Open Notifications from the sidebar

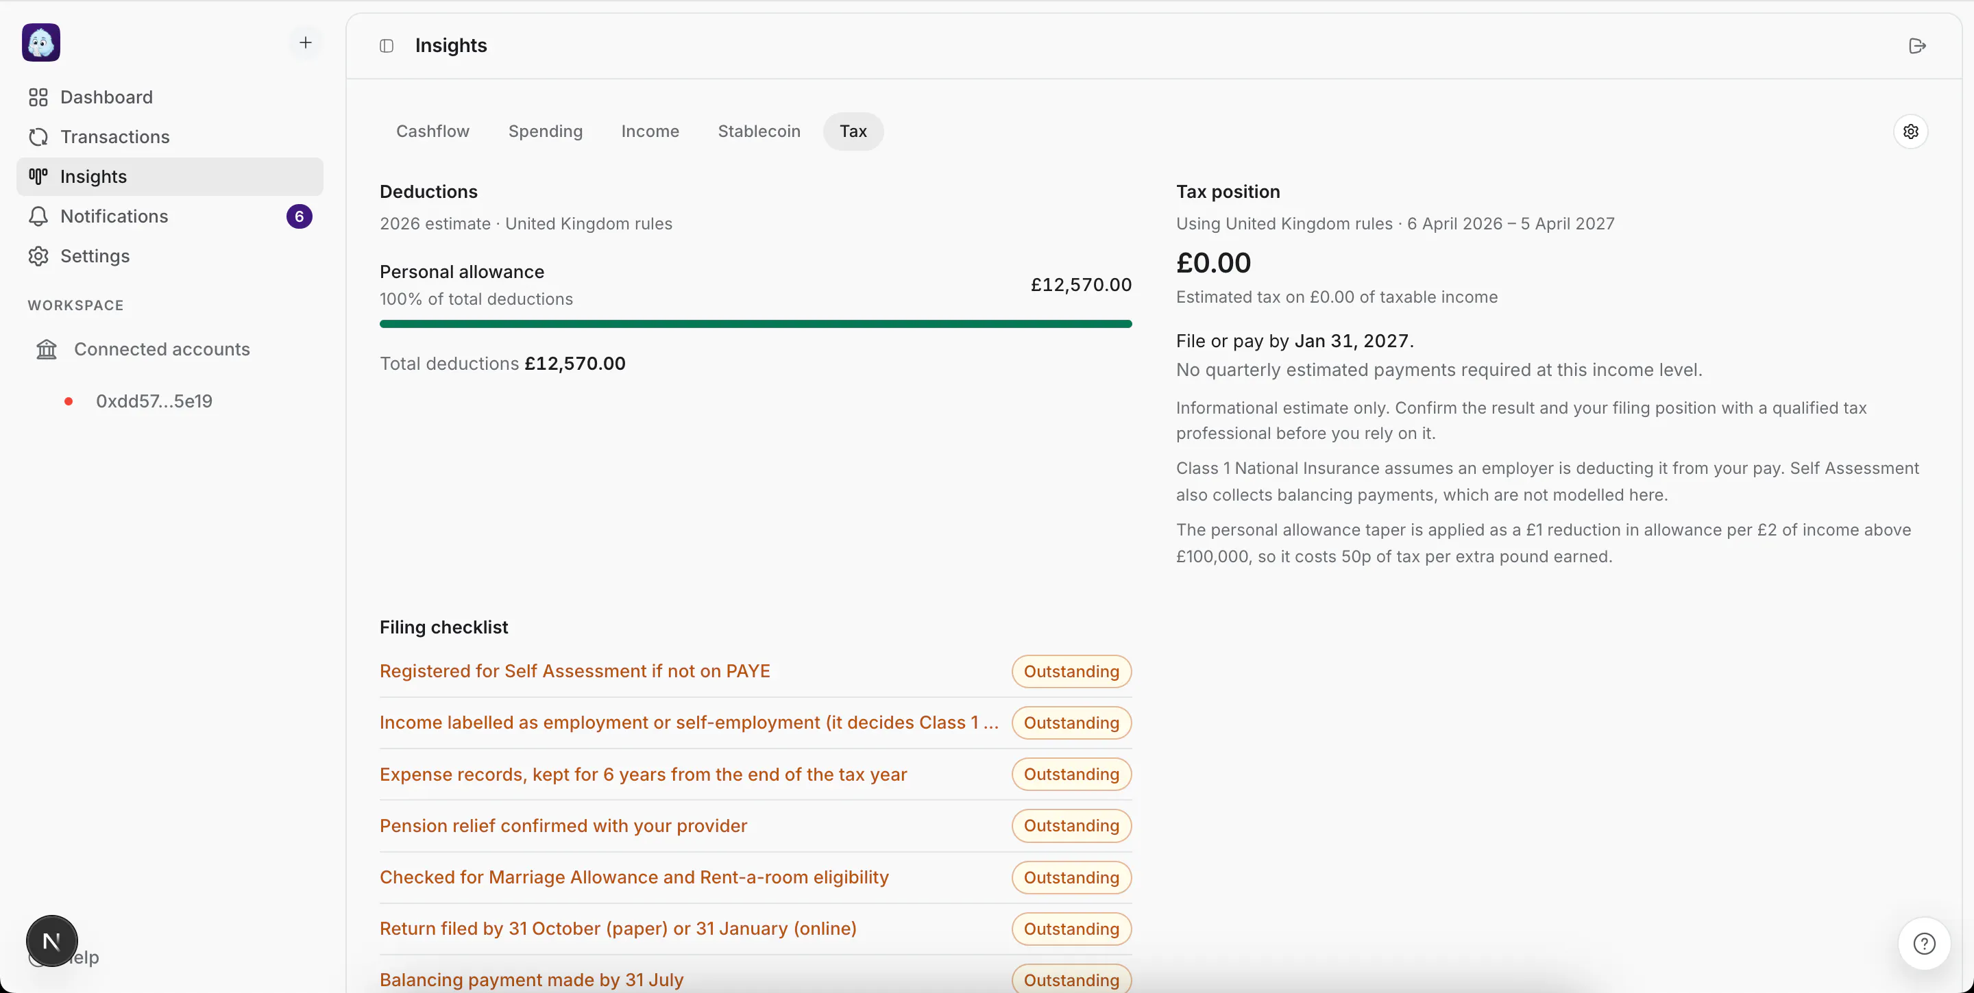pos(170,216)
